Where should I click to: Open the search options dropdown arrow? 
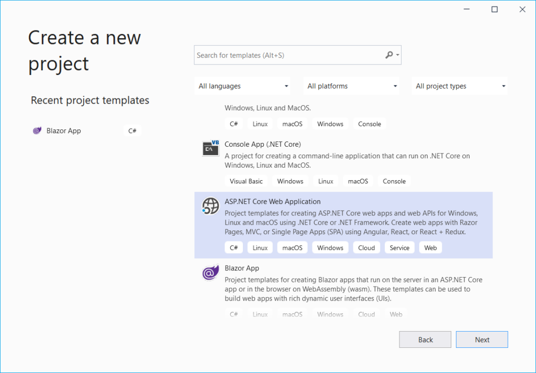pyautogui.click(x=398, y=55)
